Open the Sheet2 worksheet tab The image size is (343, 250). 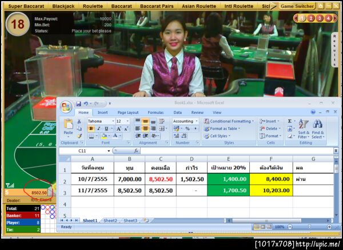(110, 221)
